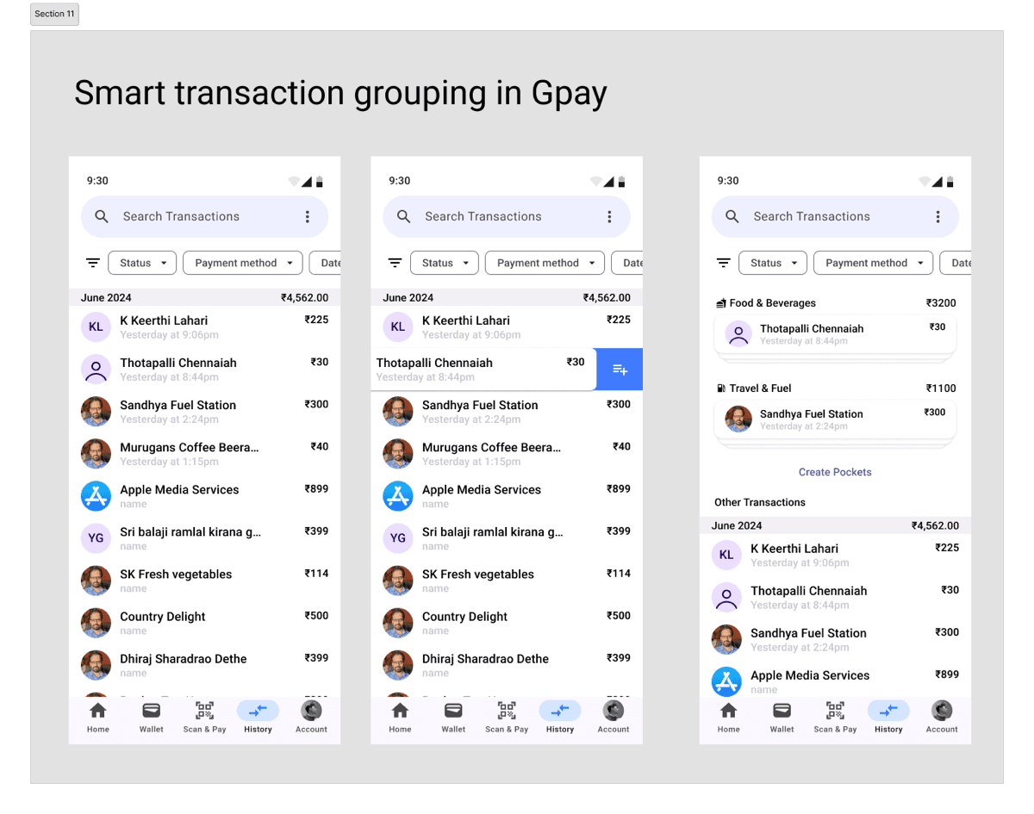Open Wallet tab in third phone
1034x814 pixels.
782,717
